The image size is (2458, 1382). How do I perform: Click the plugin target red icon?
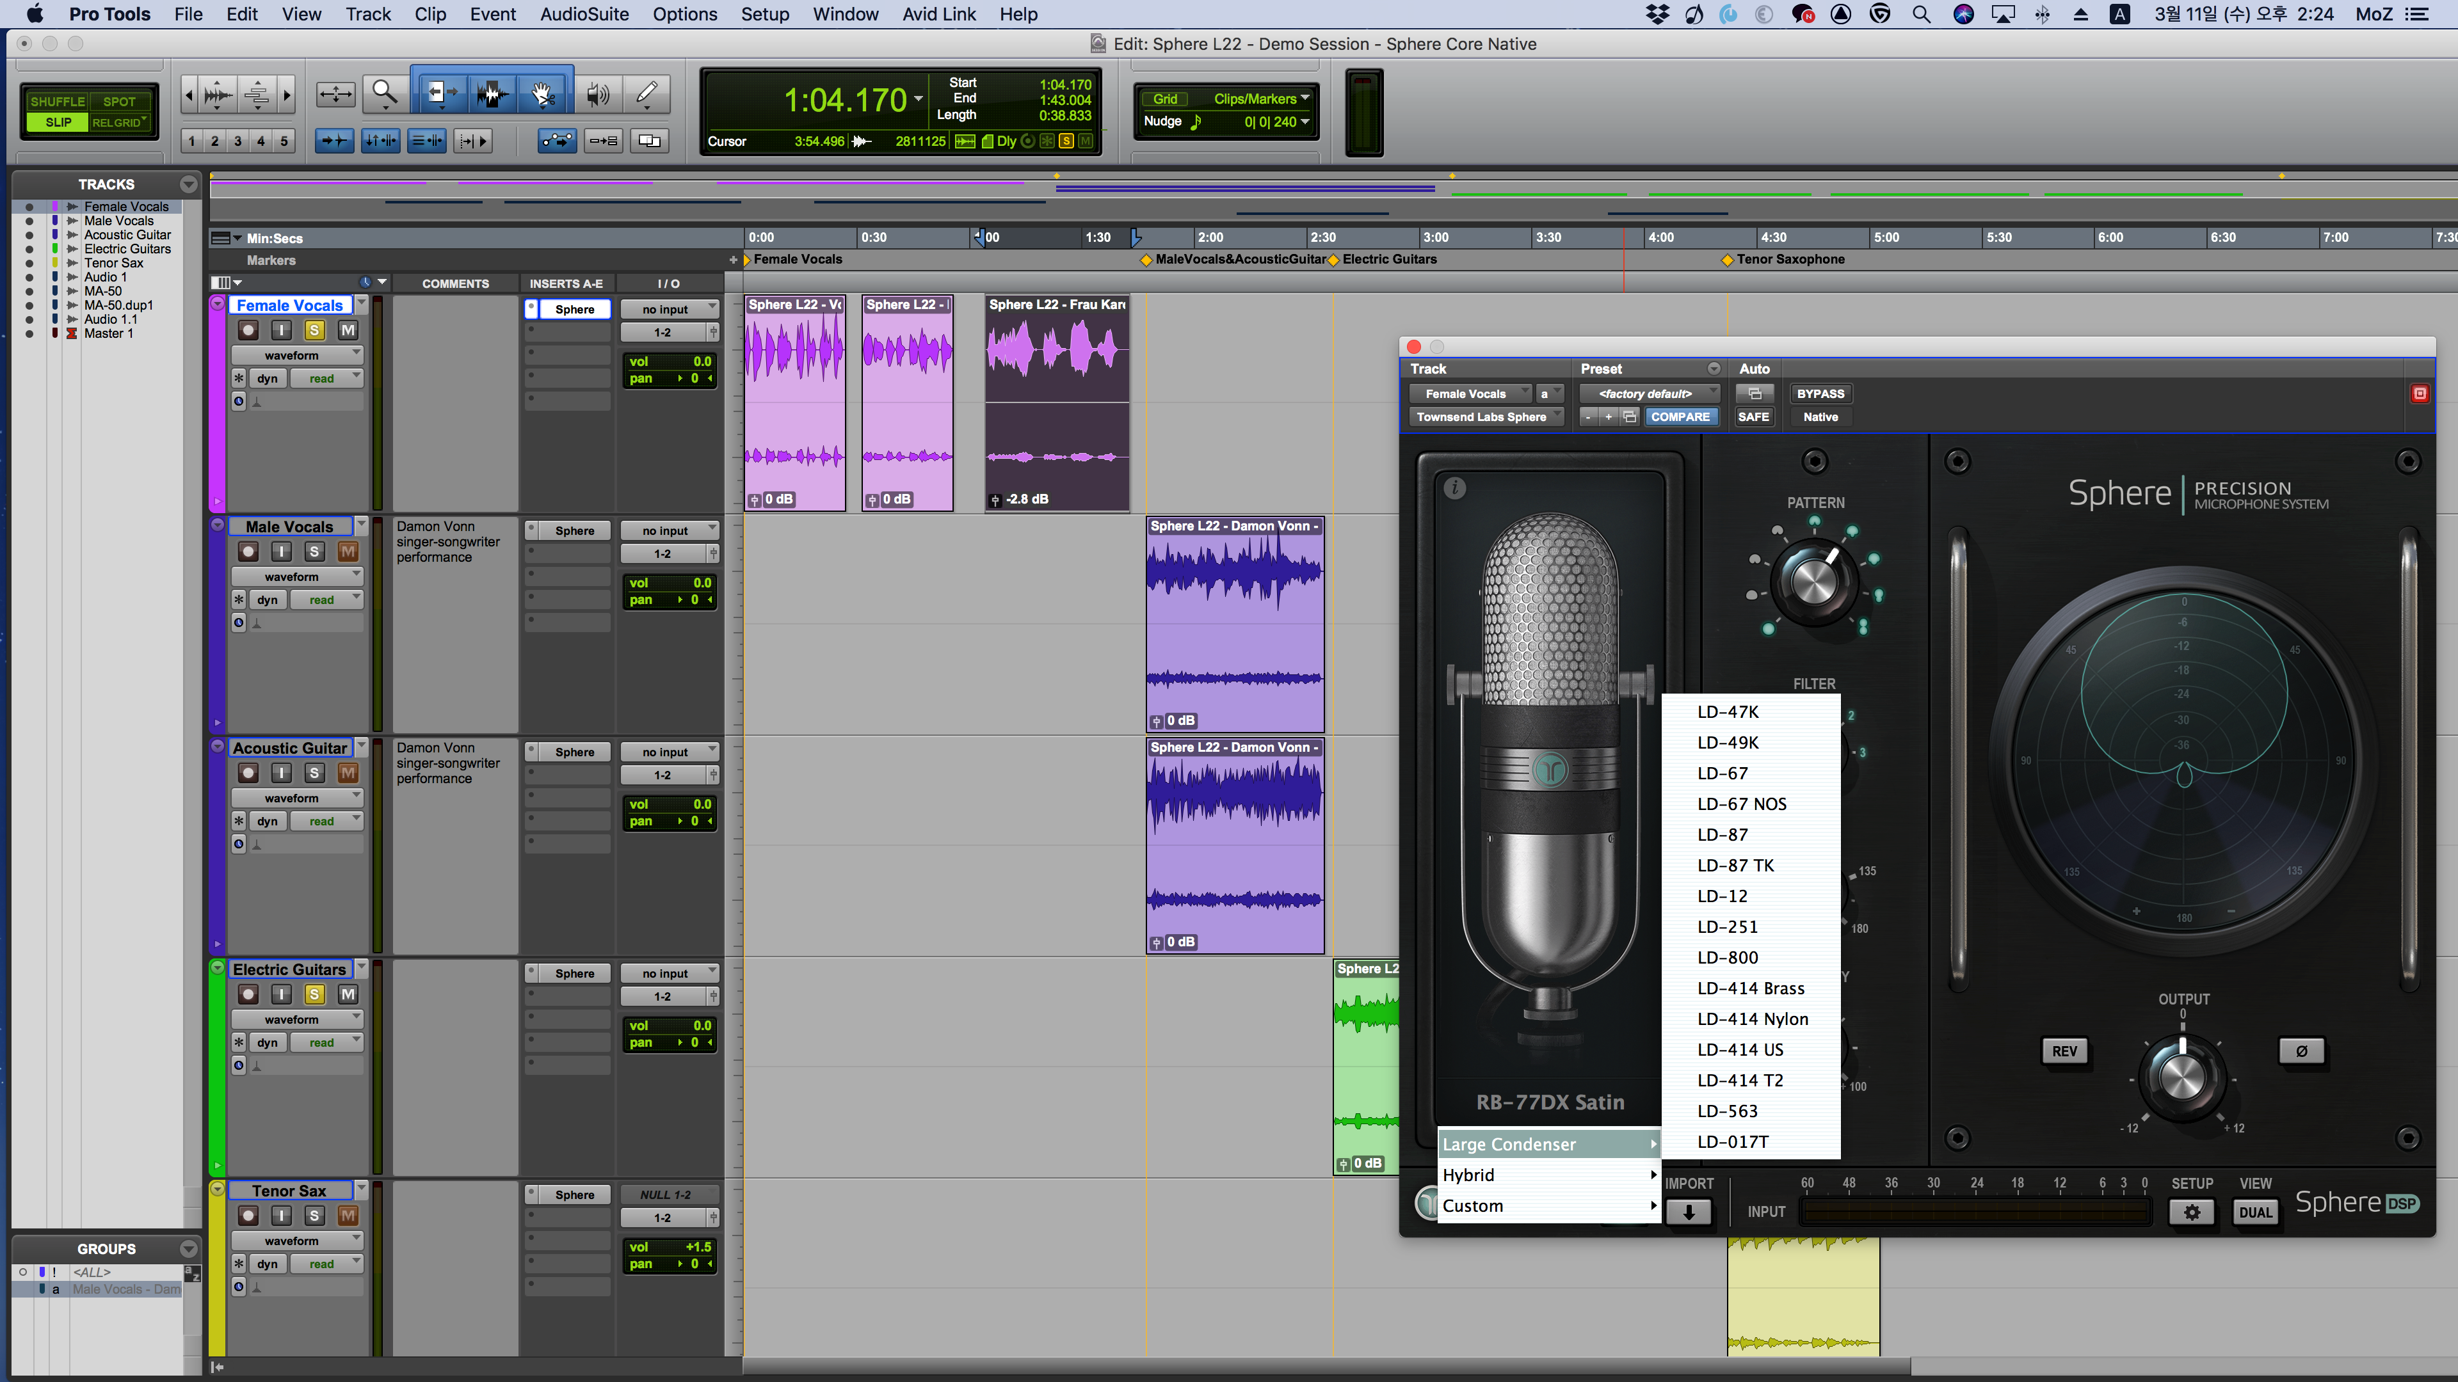[x=2420, y=393]
